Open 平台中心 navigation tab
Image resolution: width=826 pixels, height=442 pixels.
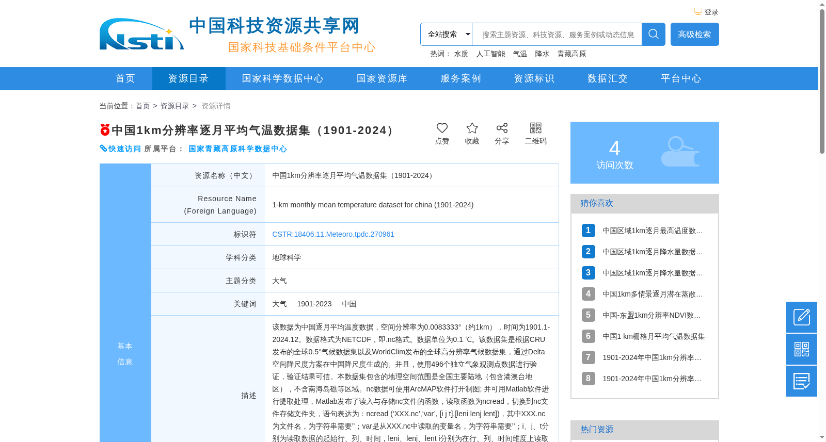pyautogui.click(x=681, y=78)
